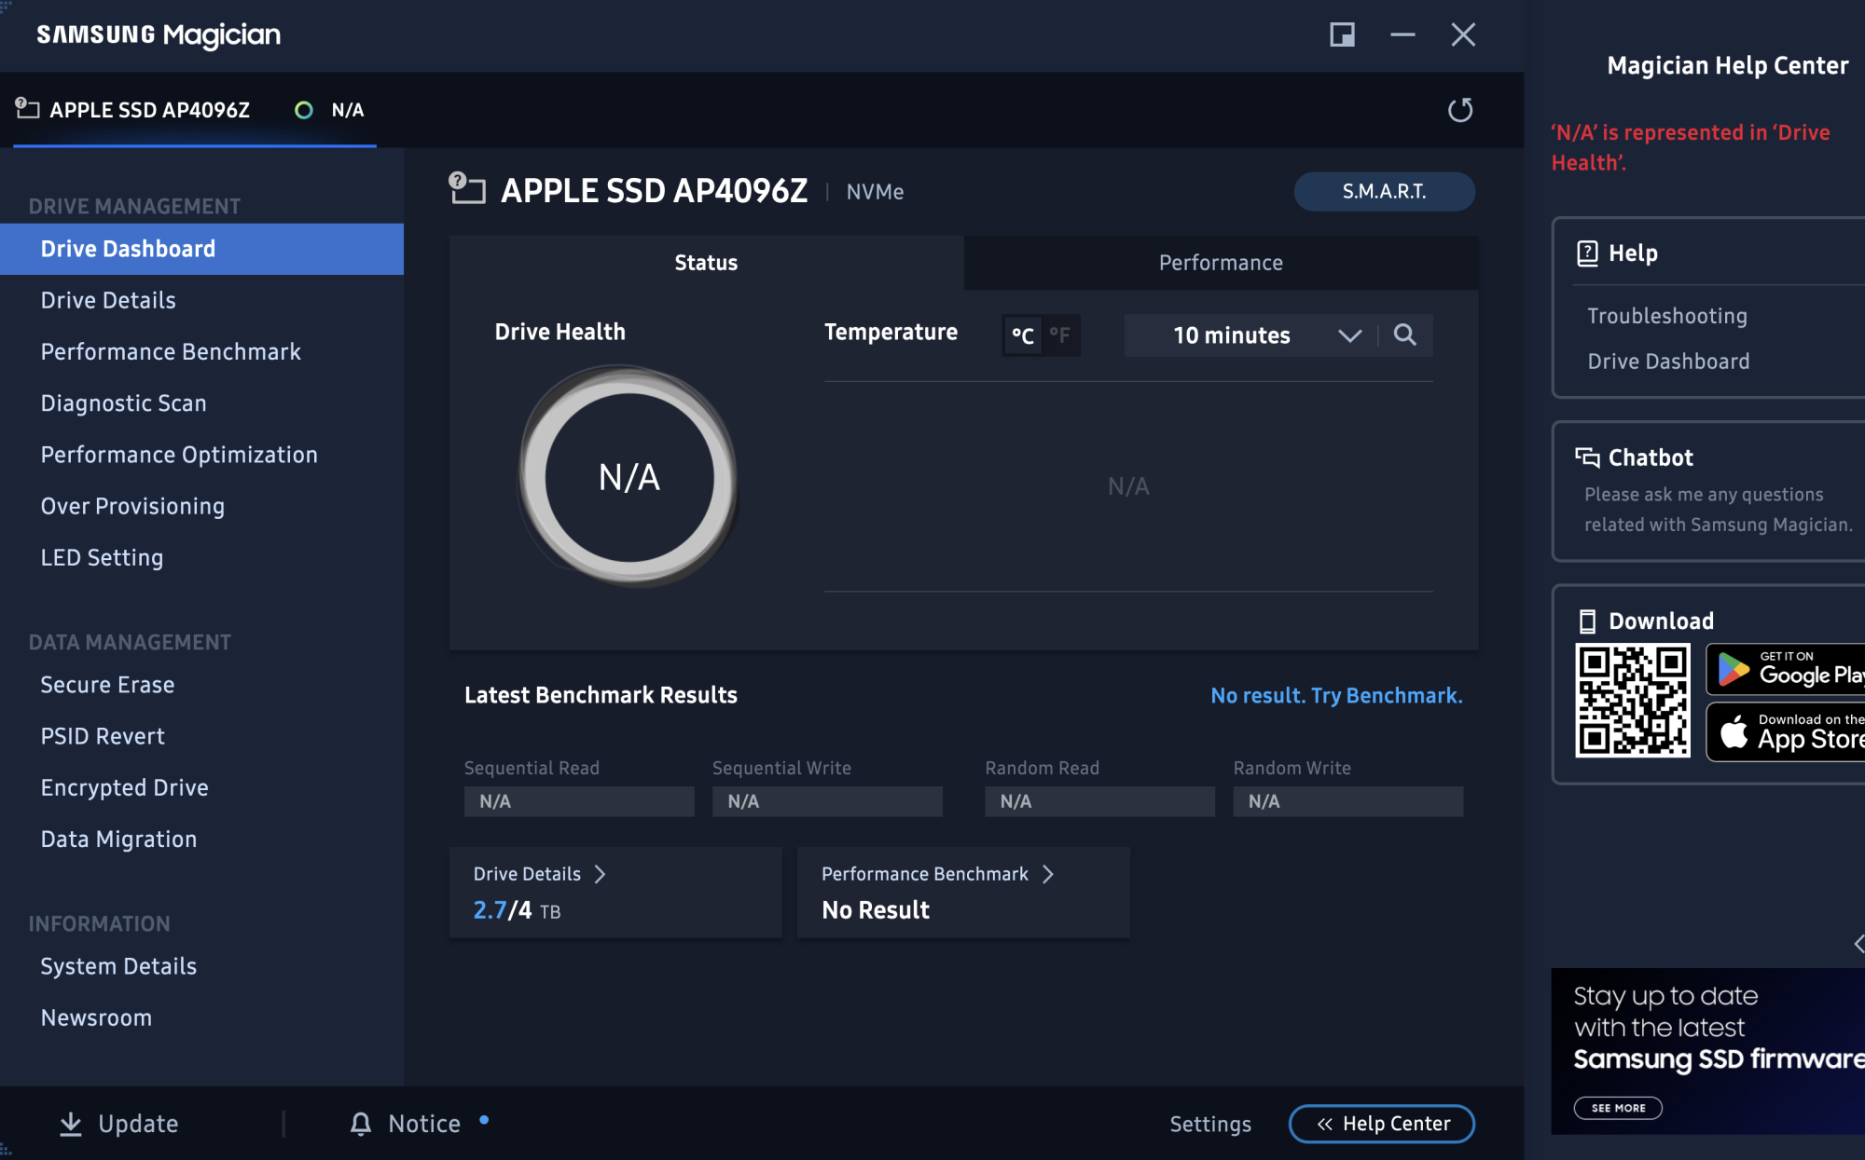The height and width of the screenshot is (1160, 1865).
Task: Click SEE MORE on firmware banner
Action: tap(1618, 1108)
